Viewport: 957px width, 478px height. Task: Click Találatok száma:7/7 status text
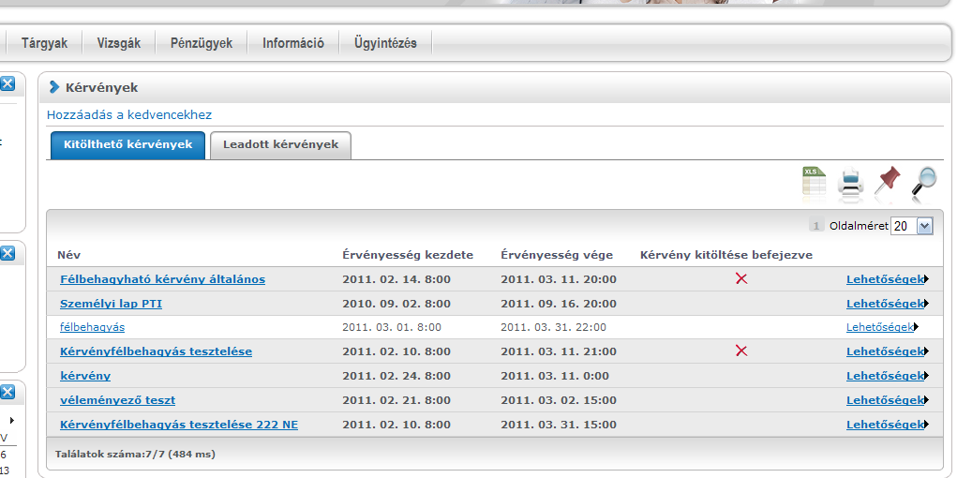click(x=136, y=455)
